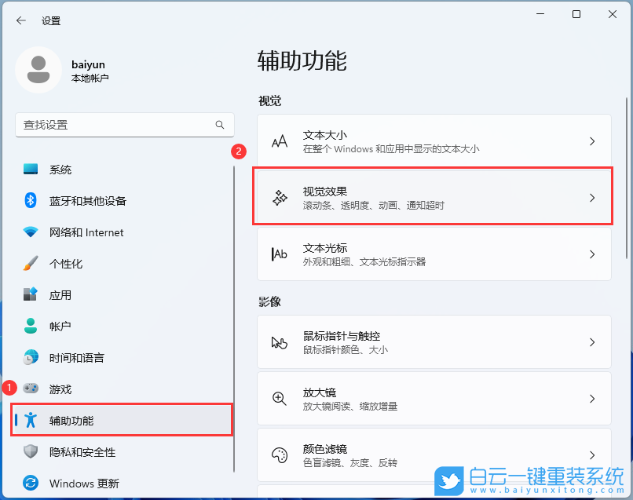Go back using the arrow button
This screenshot has height=500, width=633.
[21, 21]
